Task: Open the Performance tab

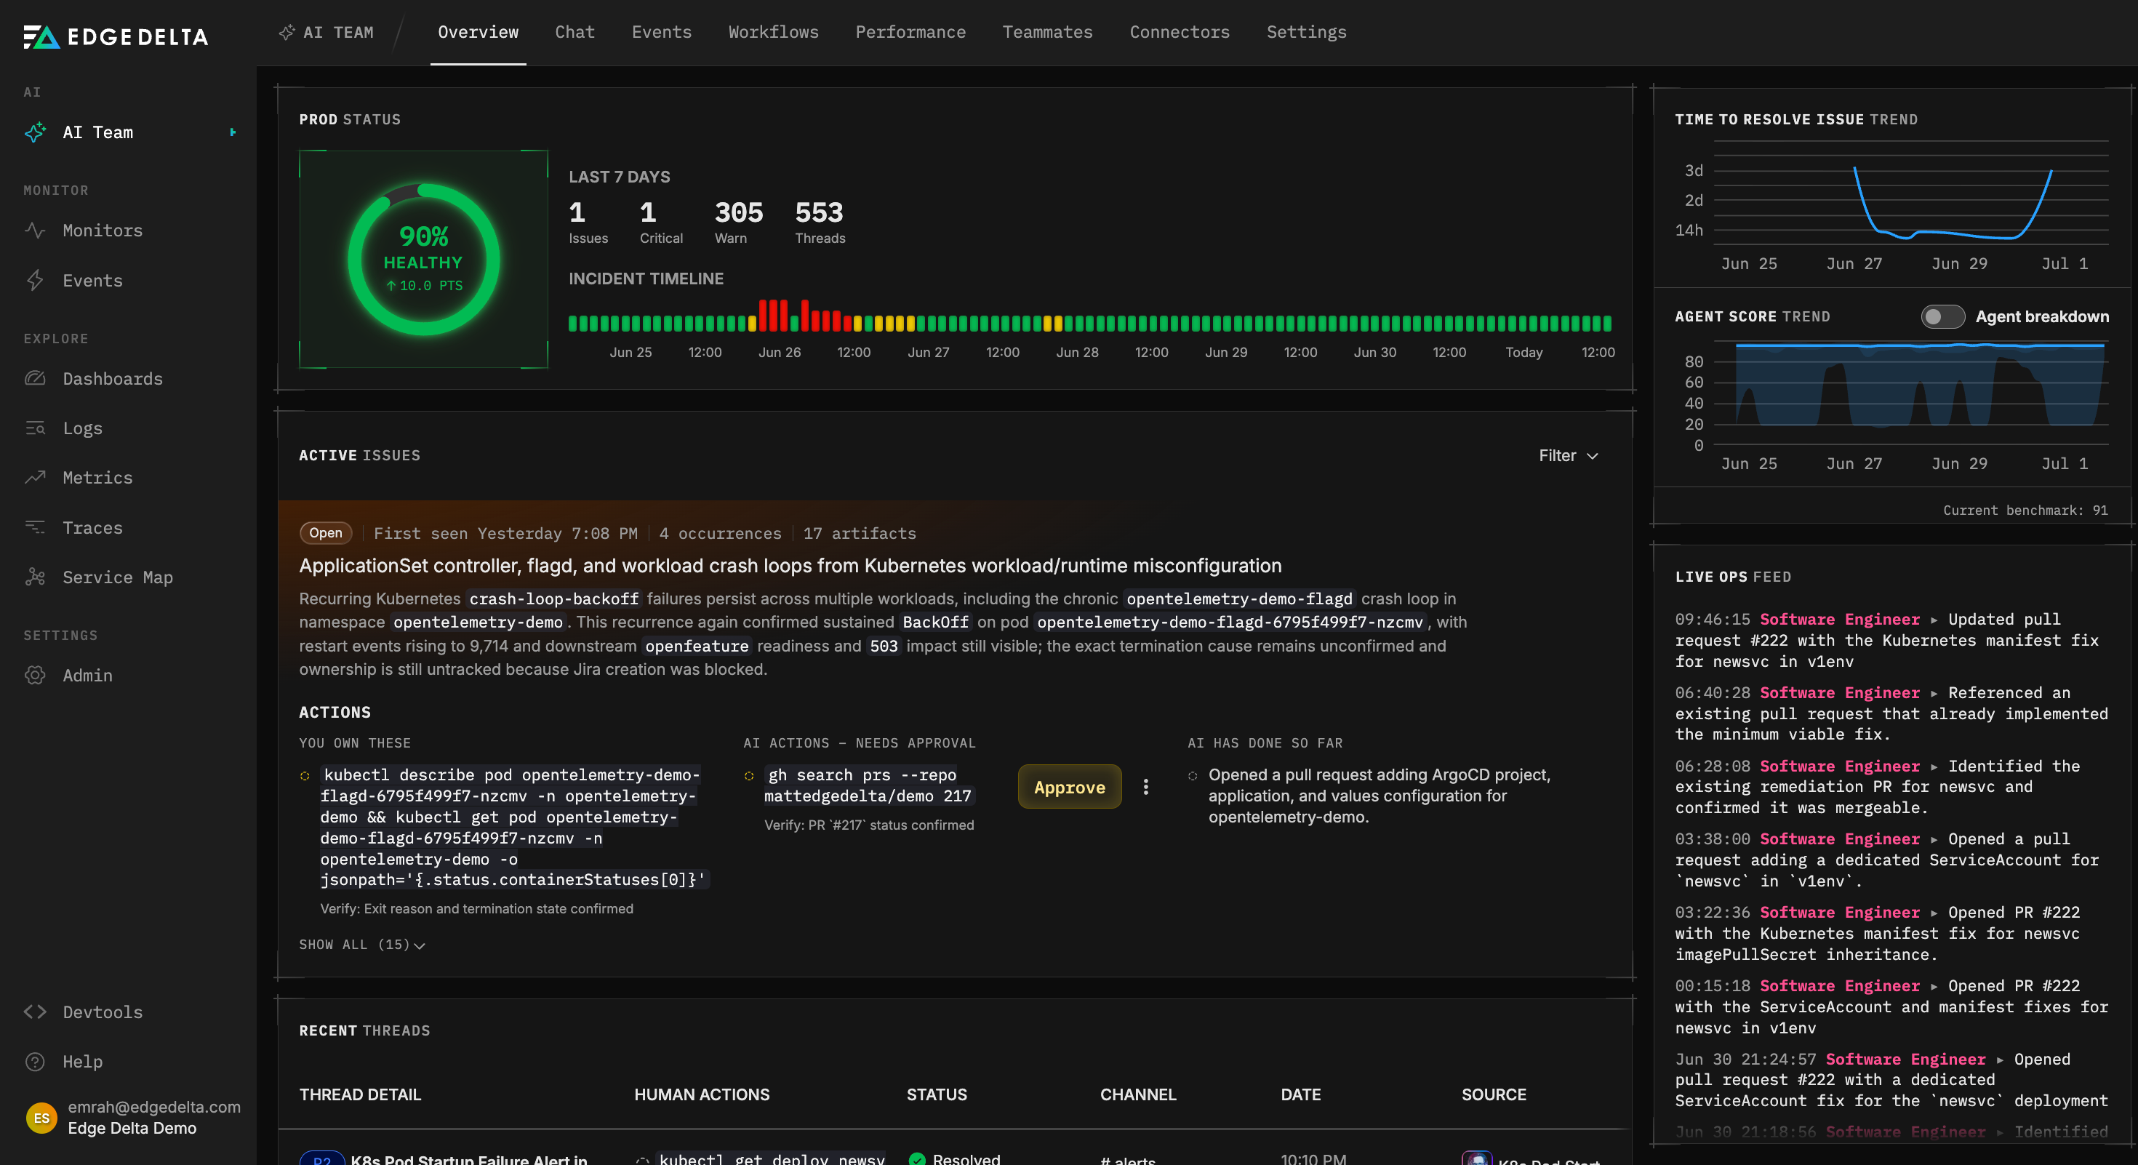Action: click(910, 32)
